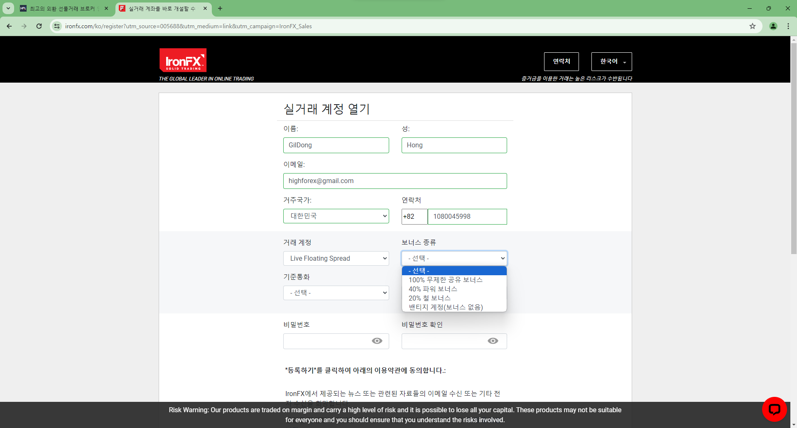797x428 pixels.
Task: Open the Chrome three-dot menu
Action: [788, 26]
